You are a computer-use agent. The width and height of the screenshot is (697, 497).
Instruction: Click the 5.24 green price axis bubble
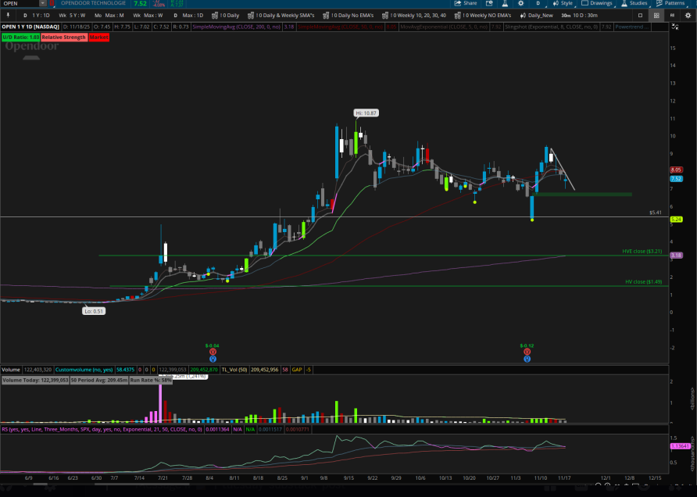676,219
